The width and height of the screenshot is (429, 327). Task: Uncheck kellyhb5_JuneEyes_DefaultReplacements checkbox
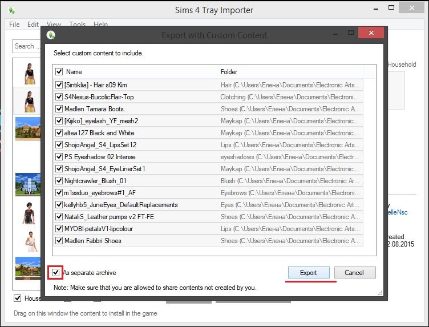click(59, 205)
